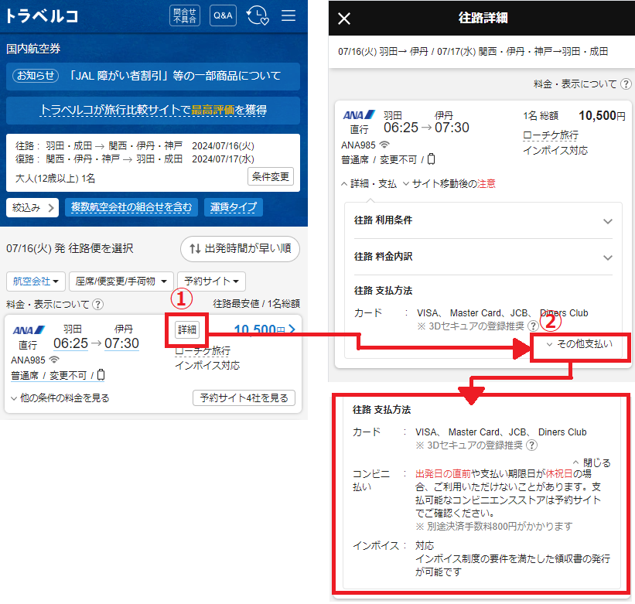Open browsing history clock icon

(x=257, y=15)
